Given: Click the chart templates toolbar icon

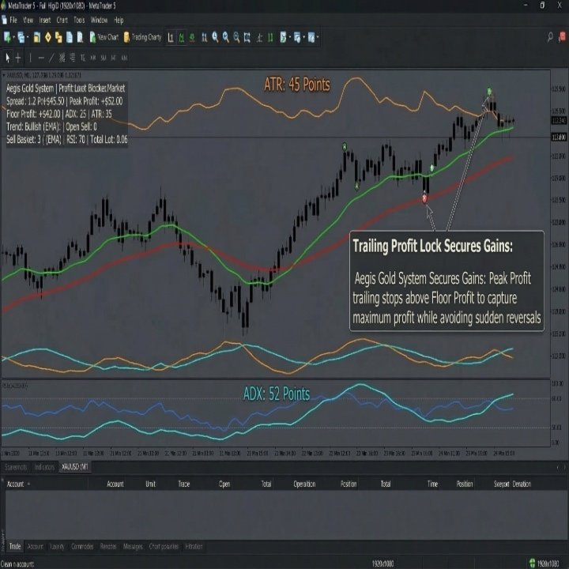Looking at the screenshot, I should (x=297, y=37).
